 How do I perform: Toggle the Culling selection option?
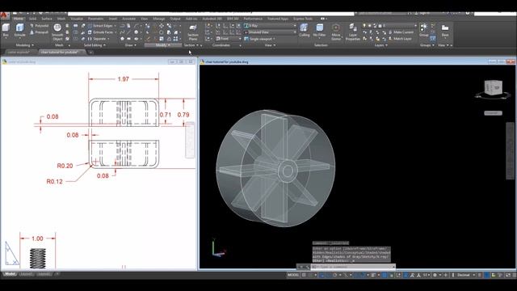coord(305,31)
